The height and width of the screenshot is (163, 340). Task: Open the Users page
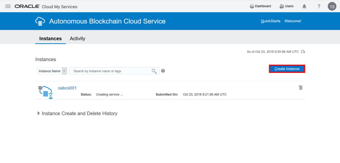(x=286, y=6)
